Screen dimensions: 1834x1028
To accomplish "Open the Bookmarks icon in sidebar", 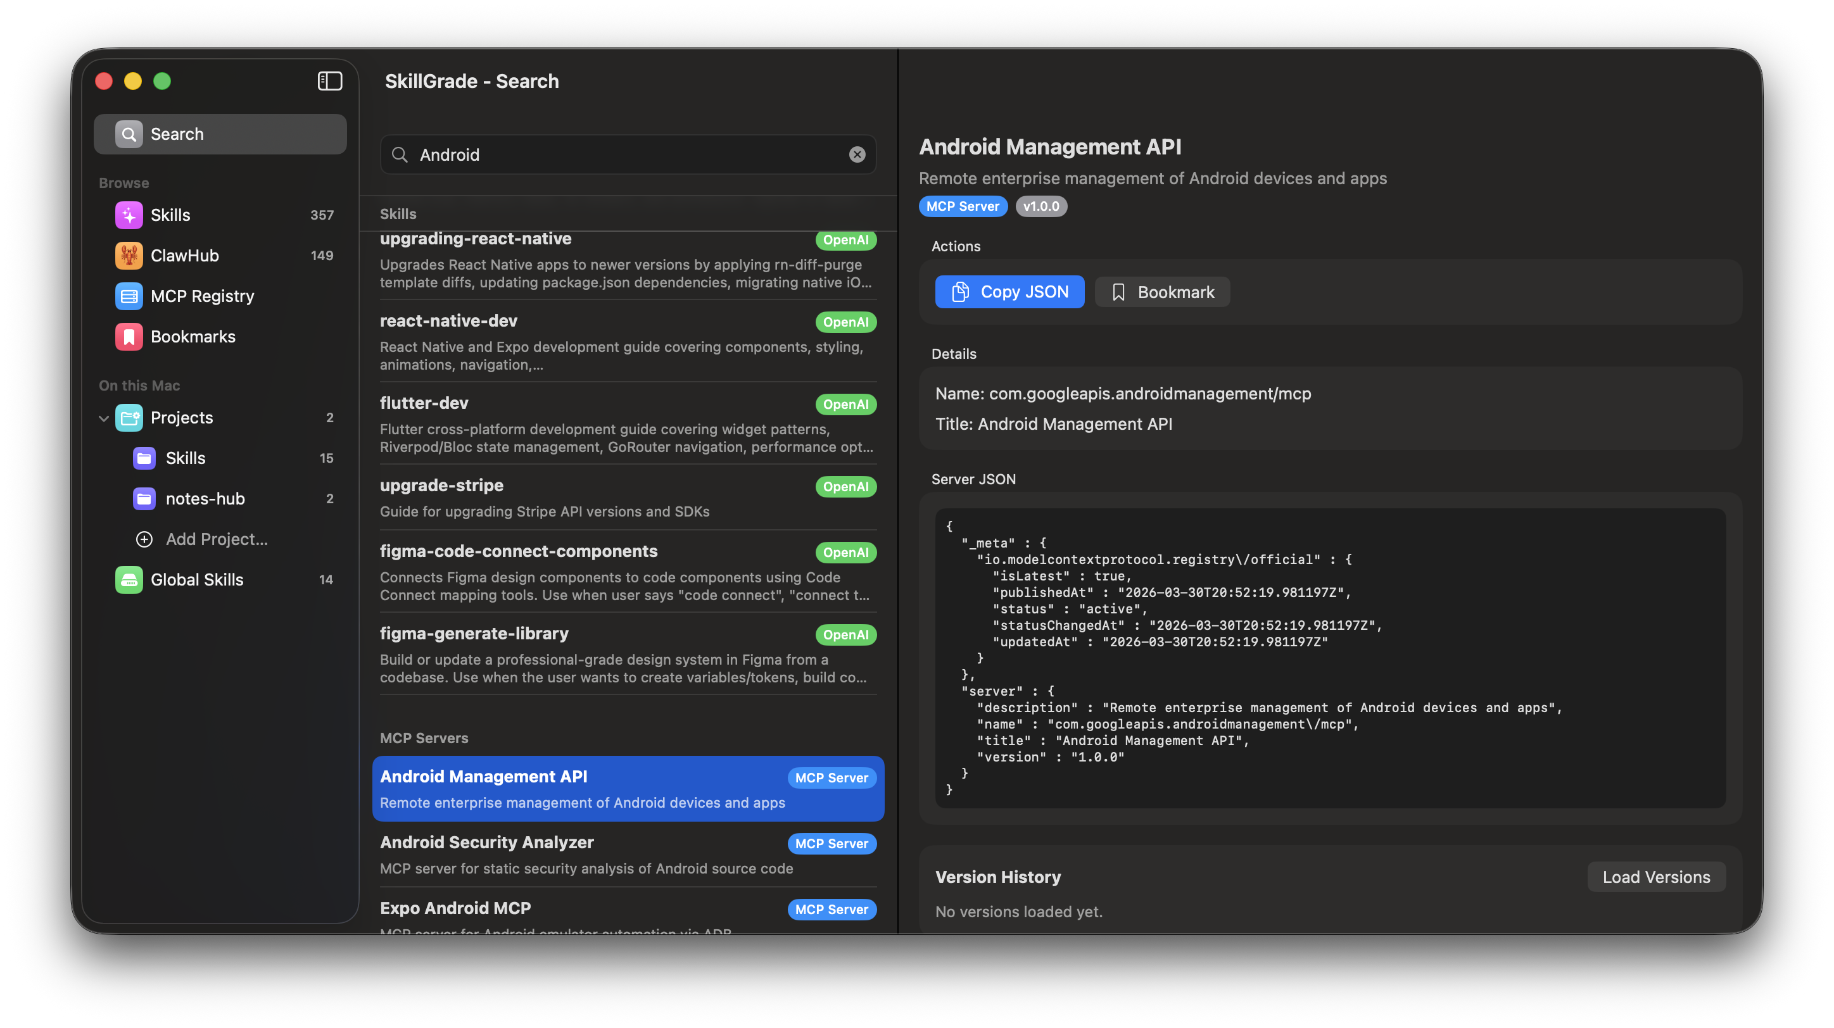I will tap(129, 337).
